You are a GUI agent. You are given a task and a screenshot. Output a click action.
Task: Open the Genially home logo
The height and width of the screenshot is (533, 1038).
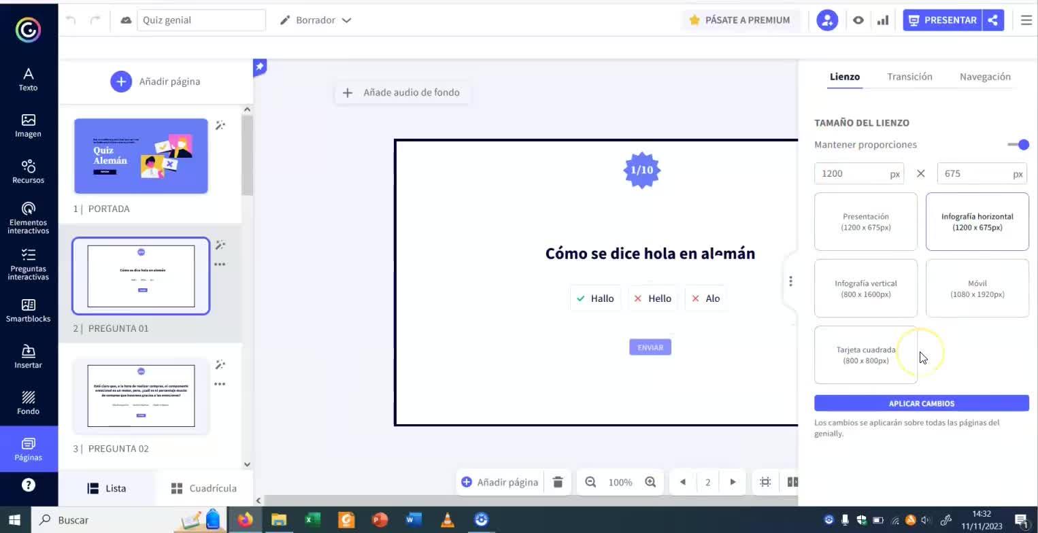[29, 29]
